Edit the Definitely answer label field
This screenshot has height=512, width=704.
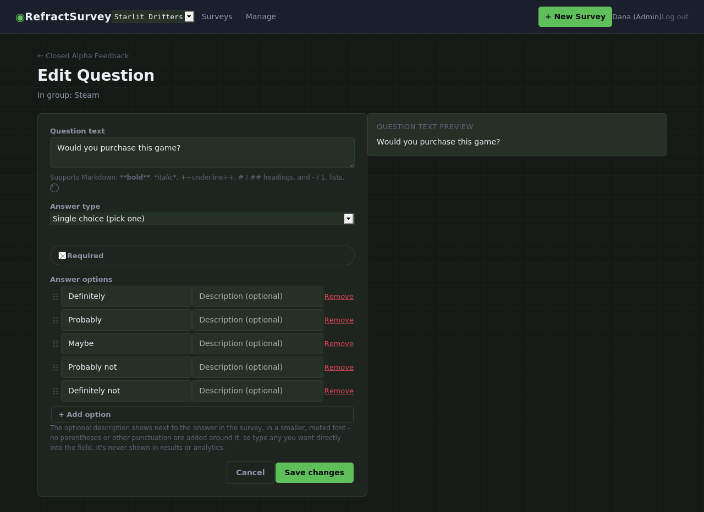[x=127, y=296]
